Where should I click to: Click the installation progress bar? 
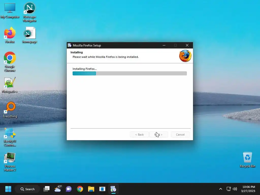coord(130,73)
